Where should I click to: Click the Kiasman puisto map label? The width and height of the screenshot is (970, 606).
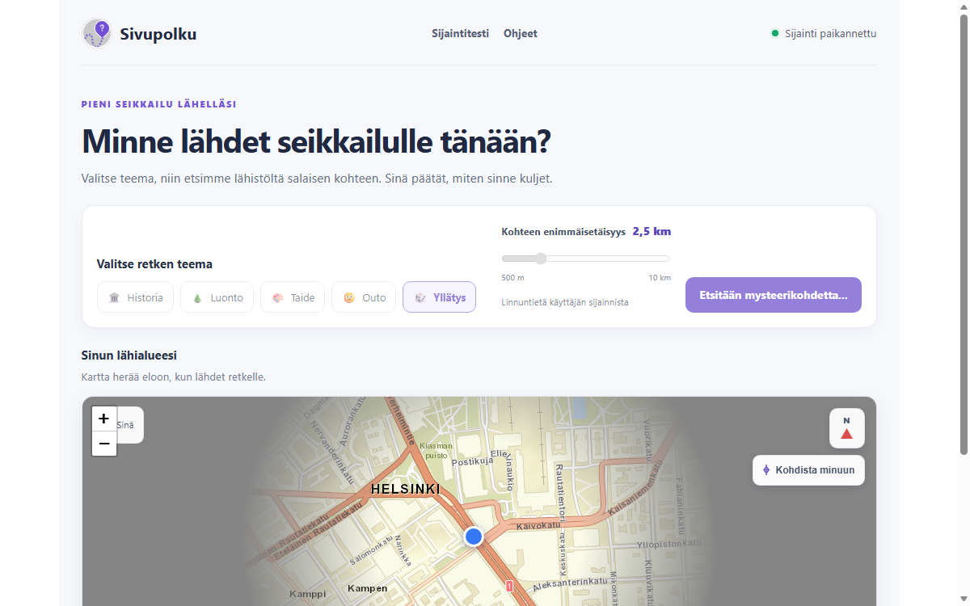(436, 450)
